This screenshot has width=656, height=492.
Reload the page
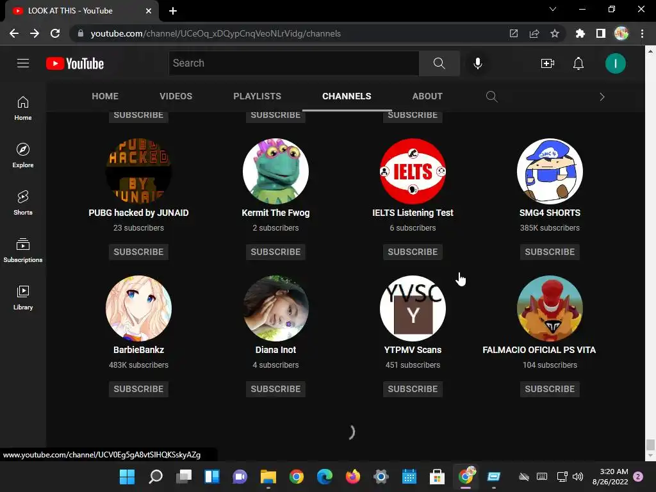coord(55,33)
